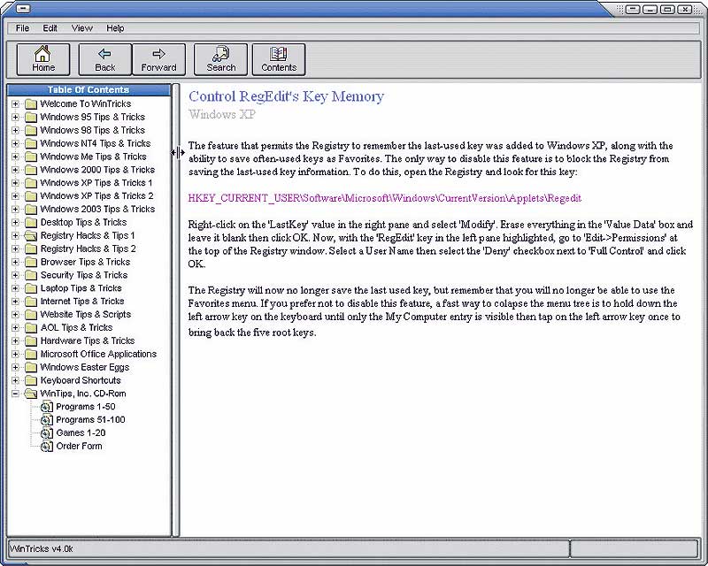Open the Help menu
The image size is (708, 566).
115,28
